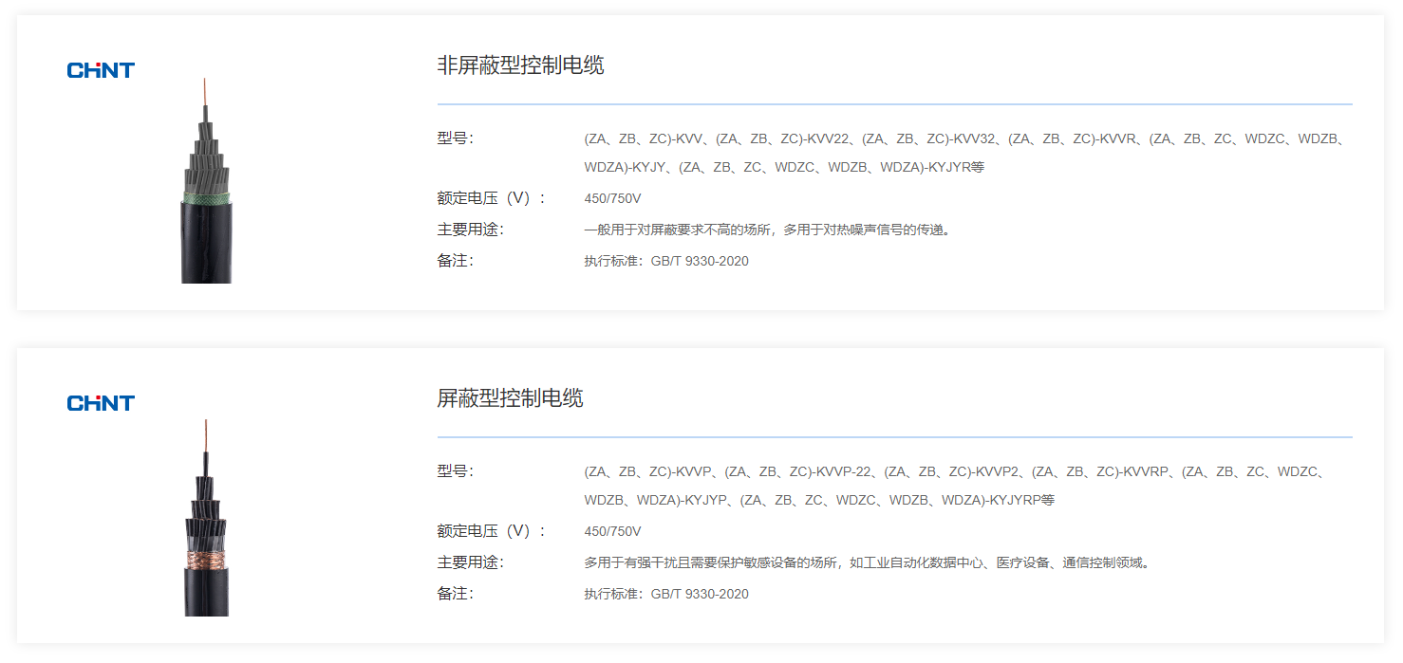1403x663 pixels.
Task: Click the 备注 label in the 非屏蔽型控制电缆 card
Action: (455, 261)
